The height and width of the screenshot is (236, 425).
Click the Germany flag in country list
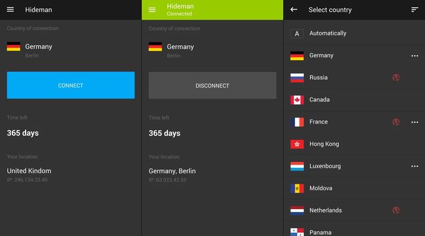tap(297, 56)
